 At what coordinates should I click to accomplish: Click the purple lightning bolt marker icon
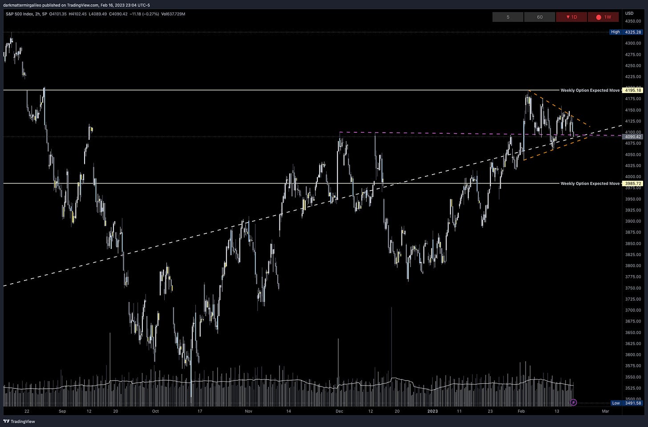[x=574, y=403]
